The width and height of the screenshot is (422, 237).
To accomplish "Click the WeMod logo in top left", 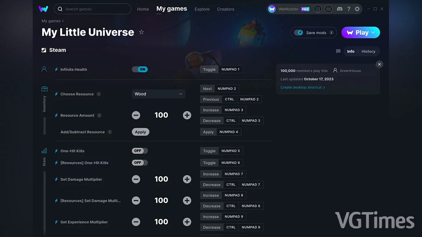I will [43, 9].
